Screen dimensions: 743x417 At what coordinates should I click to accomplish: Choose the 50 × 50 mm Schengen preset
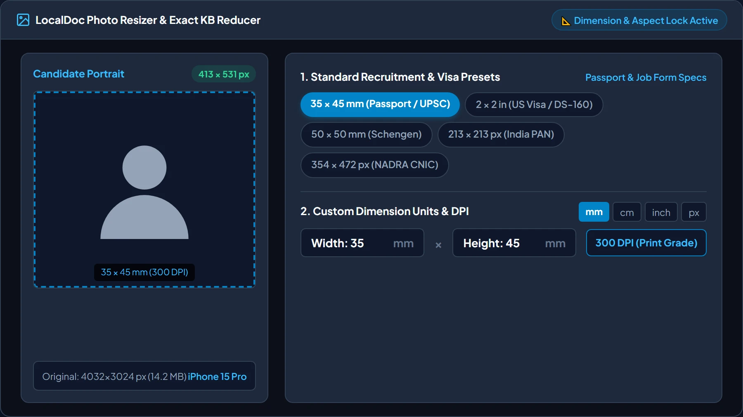(x=367, y=134)
